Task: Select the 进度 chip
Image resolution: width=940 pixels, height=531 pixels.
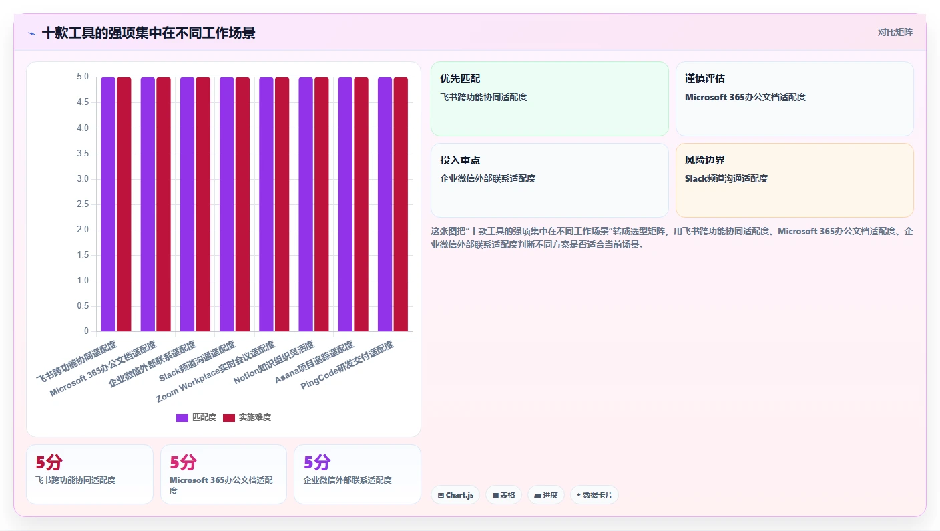Action: (x=546, y=495)
